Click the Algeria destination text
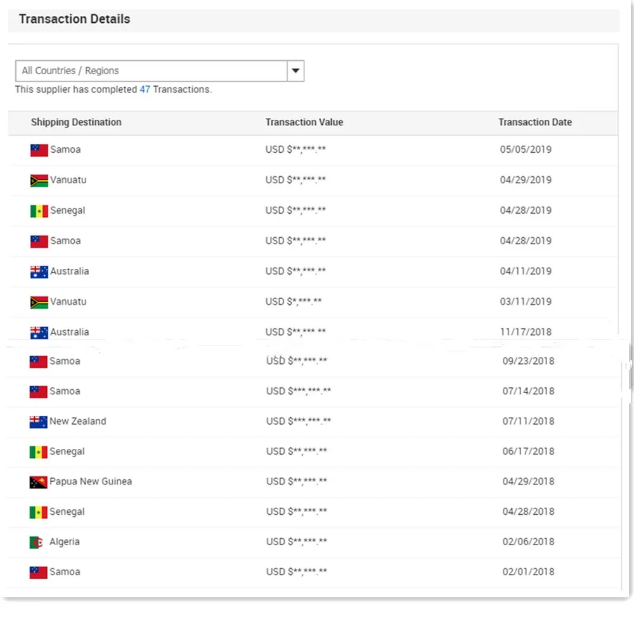Image resolution: width=634 pixels, height=634 pixels. point(65,542)
